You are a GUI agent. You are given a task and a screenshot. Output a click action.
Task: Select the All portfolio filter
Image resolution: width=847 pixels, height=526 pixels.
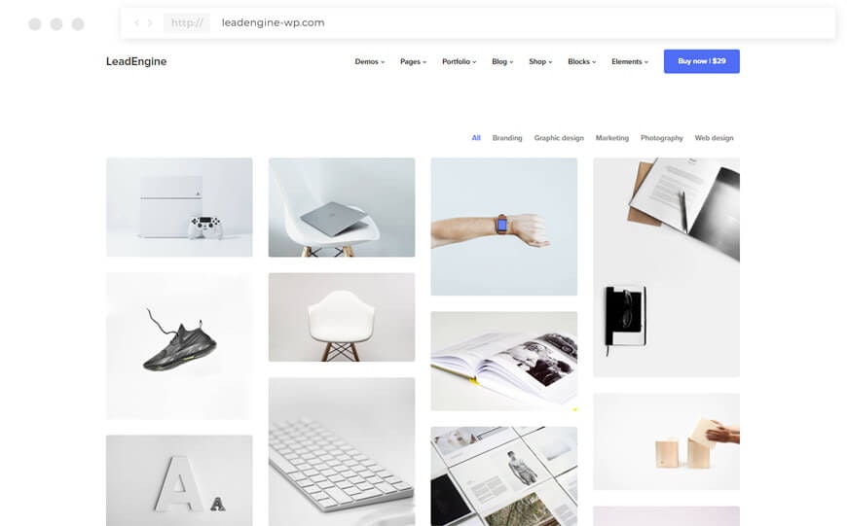(476, 138)
